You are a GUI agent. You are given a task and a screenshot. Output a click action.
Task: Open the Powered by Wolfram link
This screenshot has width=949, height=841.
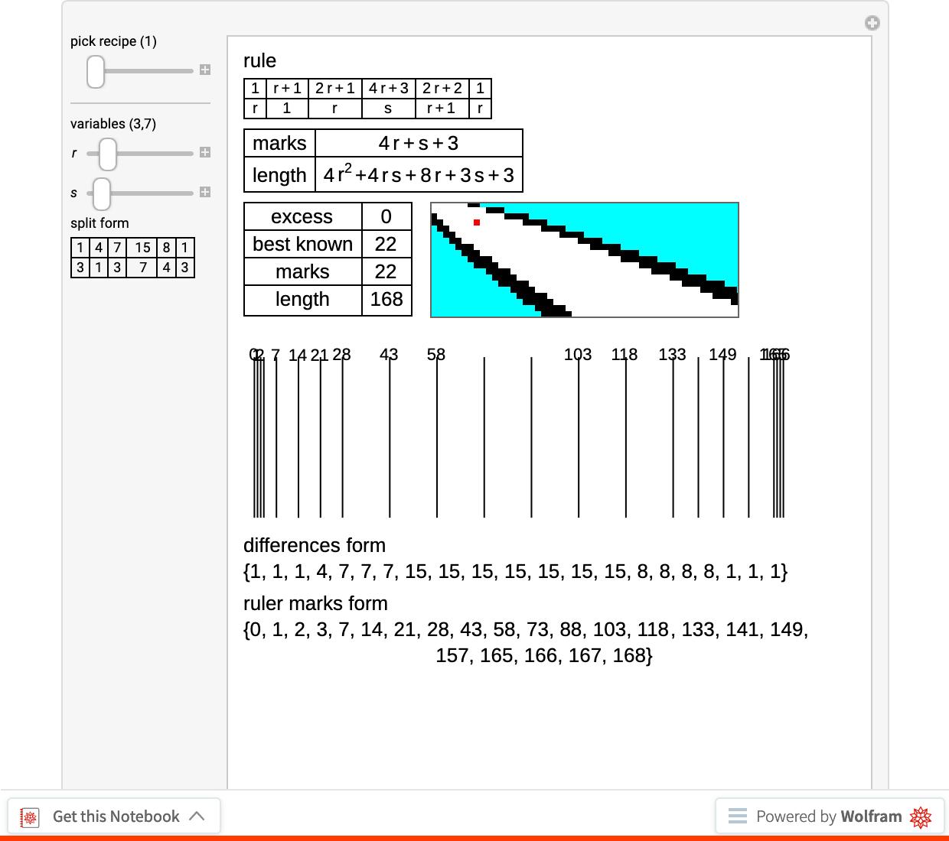tap(830, 816)
